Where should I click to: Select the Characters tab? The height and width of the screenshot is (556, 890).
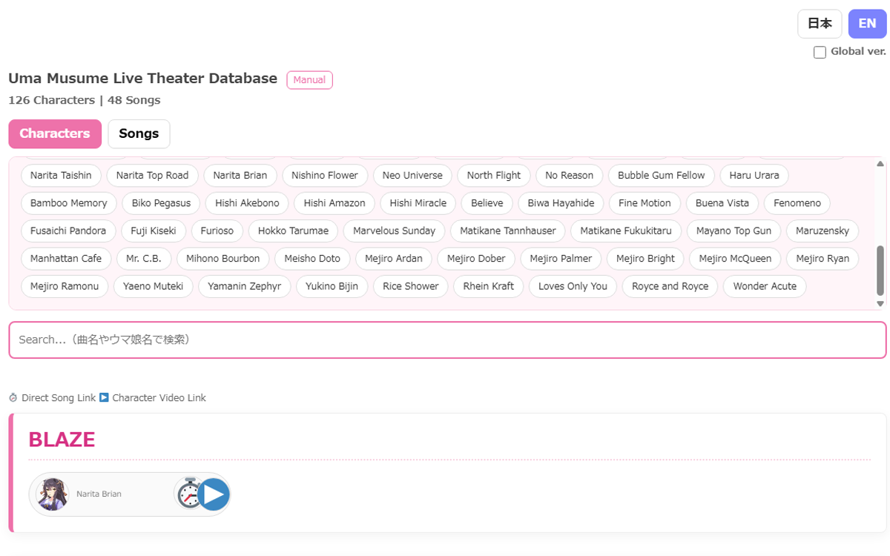point(55,133)
